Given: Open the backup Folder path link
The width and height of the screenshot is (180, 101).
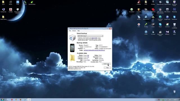Looking at the screenshot, I should 94,50.
